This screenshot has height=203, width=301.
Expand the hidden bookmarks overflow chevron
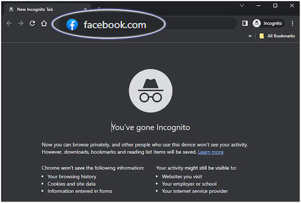tap(250, 36)
